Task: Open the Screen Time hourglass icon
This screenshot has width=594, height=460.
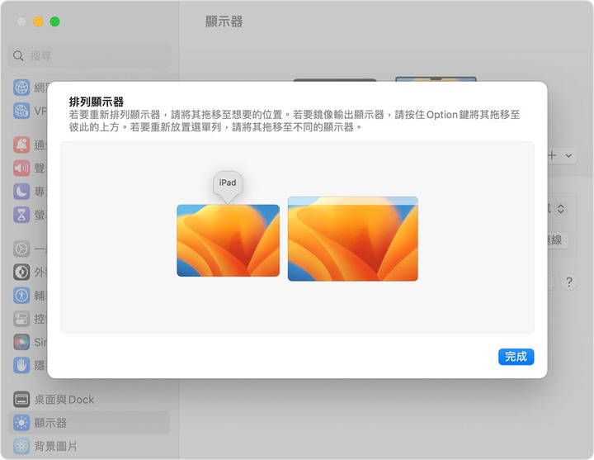Action: (x=21, y=215)
